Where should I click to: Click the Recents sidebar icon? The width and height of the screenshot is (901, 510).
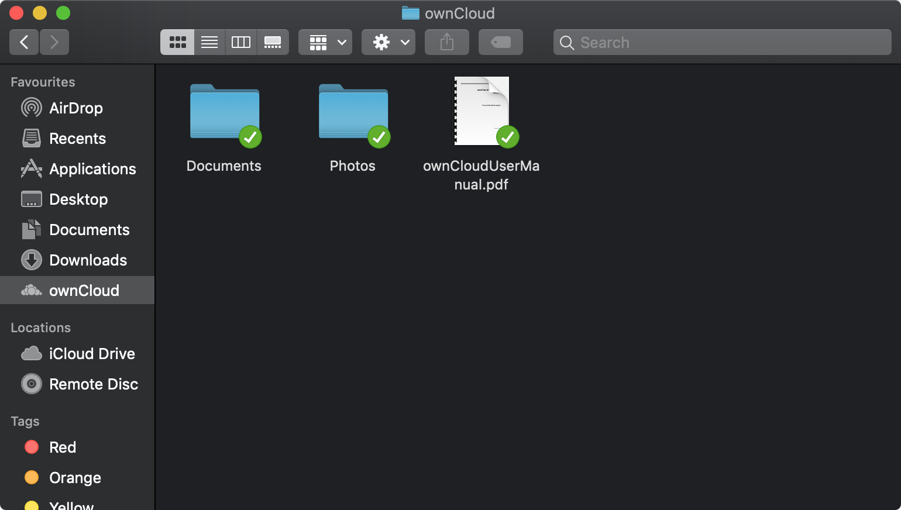pyautogui.click(x=32, y=138)
